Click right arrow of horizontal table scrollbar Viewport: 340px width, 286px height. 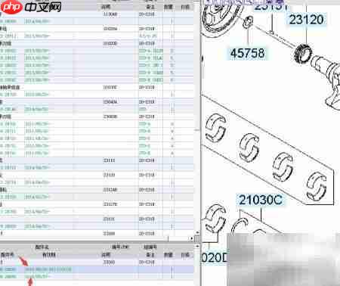(x=192, y=238)
